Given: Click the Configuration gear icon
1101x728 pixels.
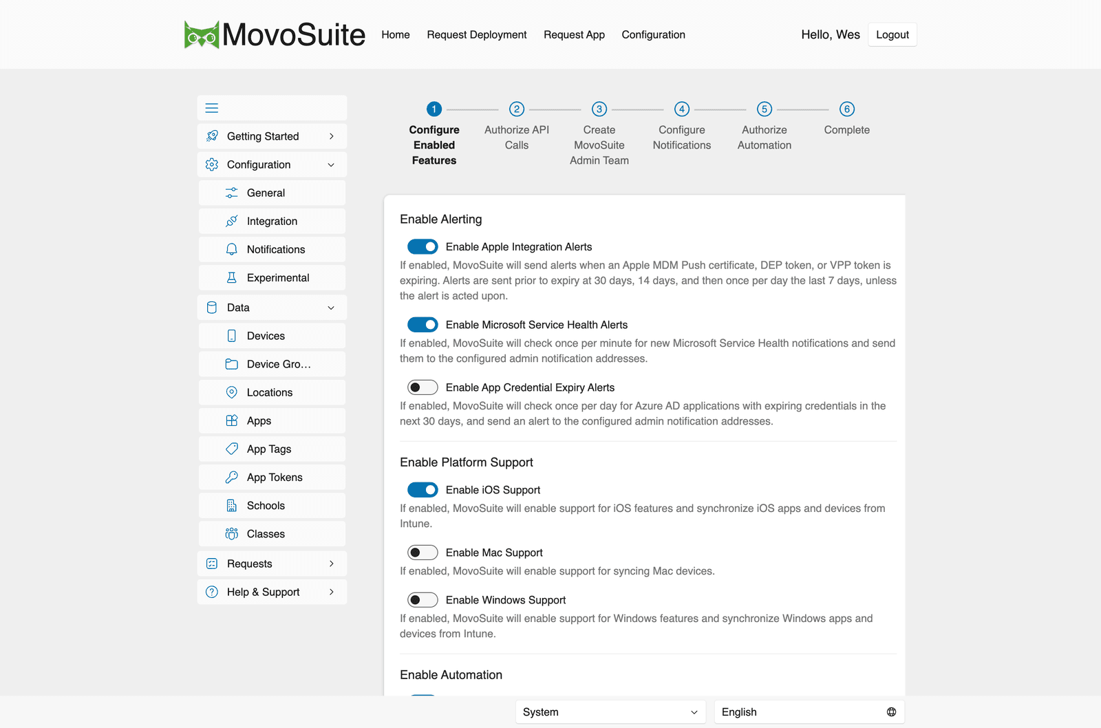Looking at the screenshot, I should tap(212, 164).
